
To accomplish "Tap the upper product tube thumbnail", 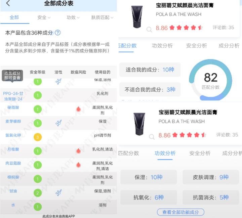I will [137, 17].
